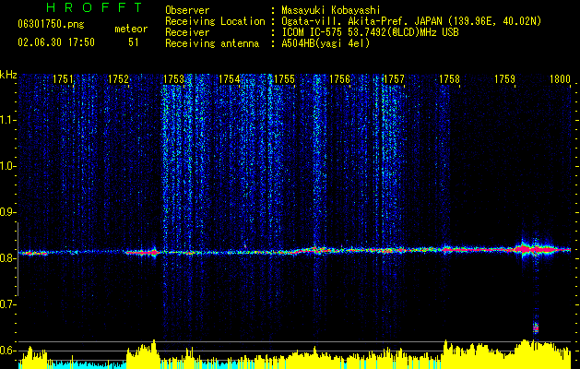Screen dimensions: 580x369
Task: Click the 1754 time marker
Action: coord(229,79)
